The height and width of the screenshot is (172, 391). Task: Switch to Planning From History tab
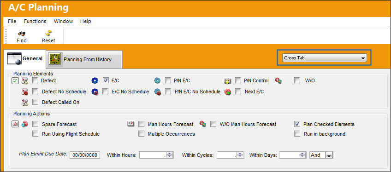[x=84, y=59]
